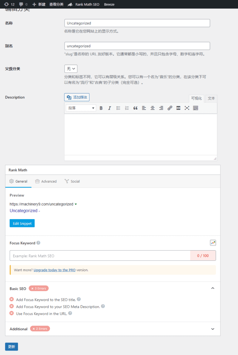This screenshot has width=238, height=355.
Task: Open the 段落 paragraph format dropdown
Action: click(x=81, y=108)
